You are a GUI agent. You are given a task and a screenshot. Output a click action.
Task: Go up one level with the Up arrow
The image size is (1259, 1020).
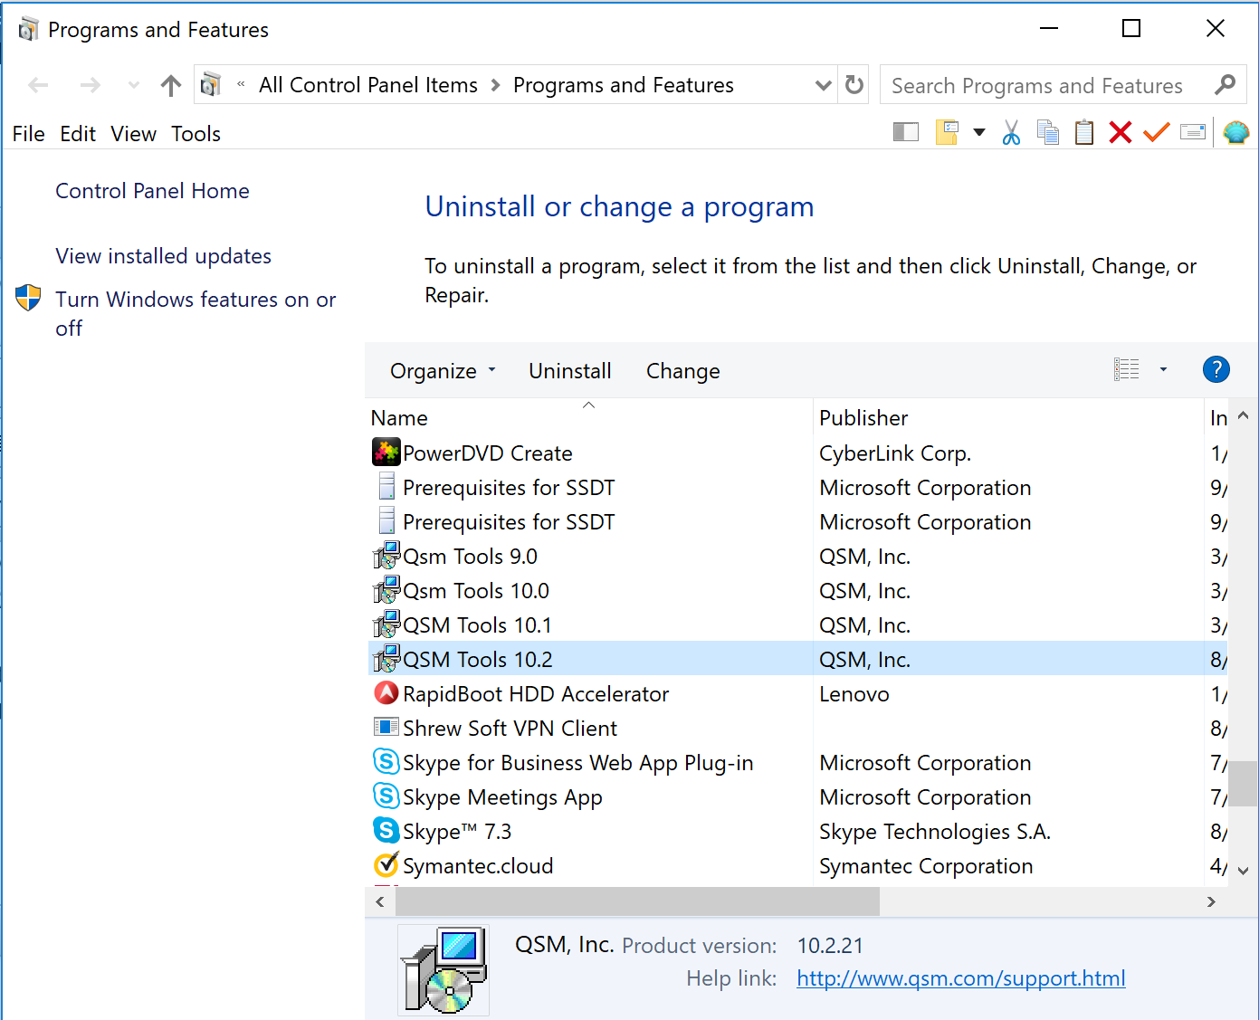(170, 85)
